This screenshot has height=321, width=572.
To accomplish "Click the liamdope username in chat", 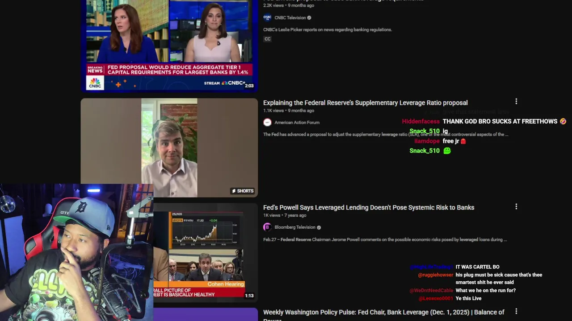I will (x=427, y=141).
